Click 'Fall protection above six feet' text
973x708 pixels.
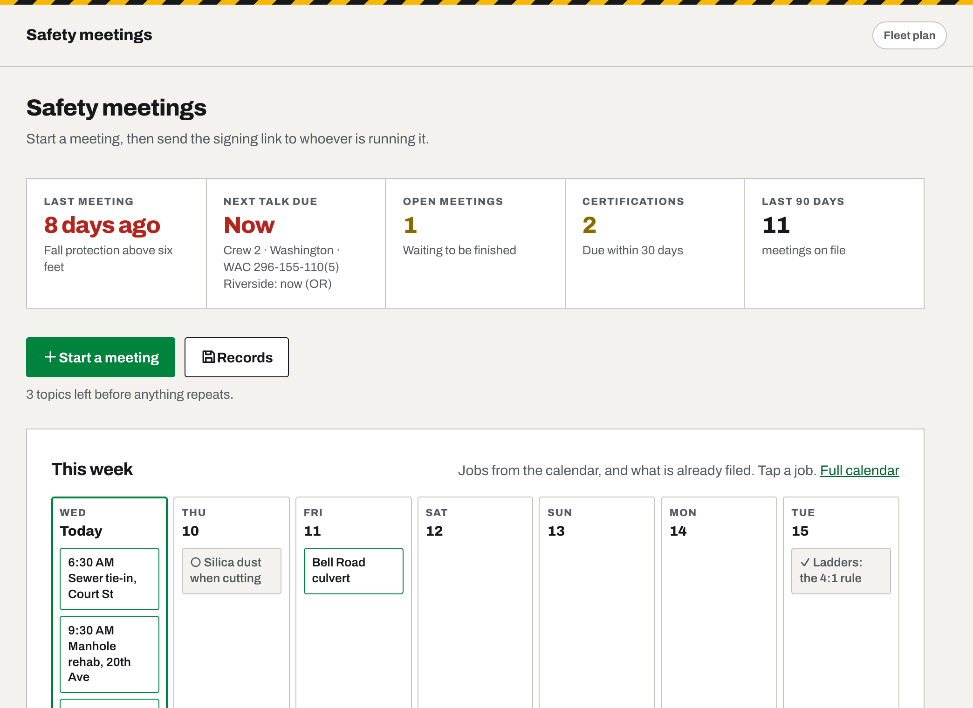(x=108, y=259)
